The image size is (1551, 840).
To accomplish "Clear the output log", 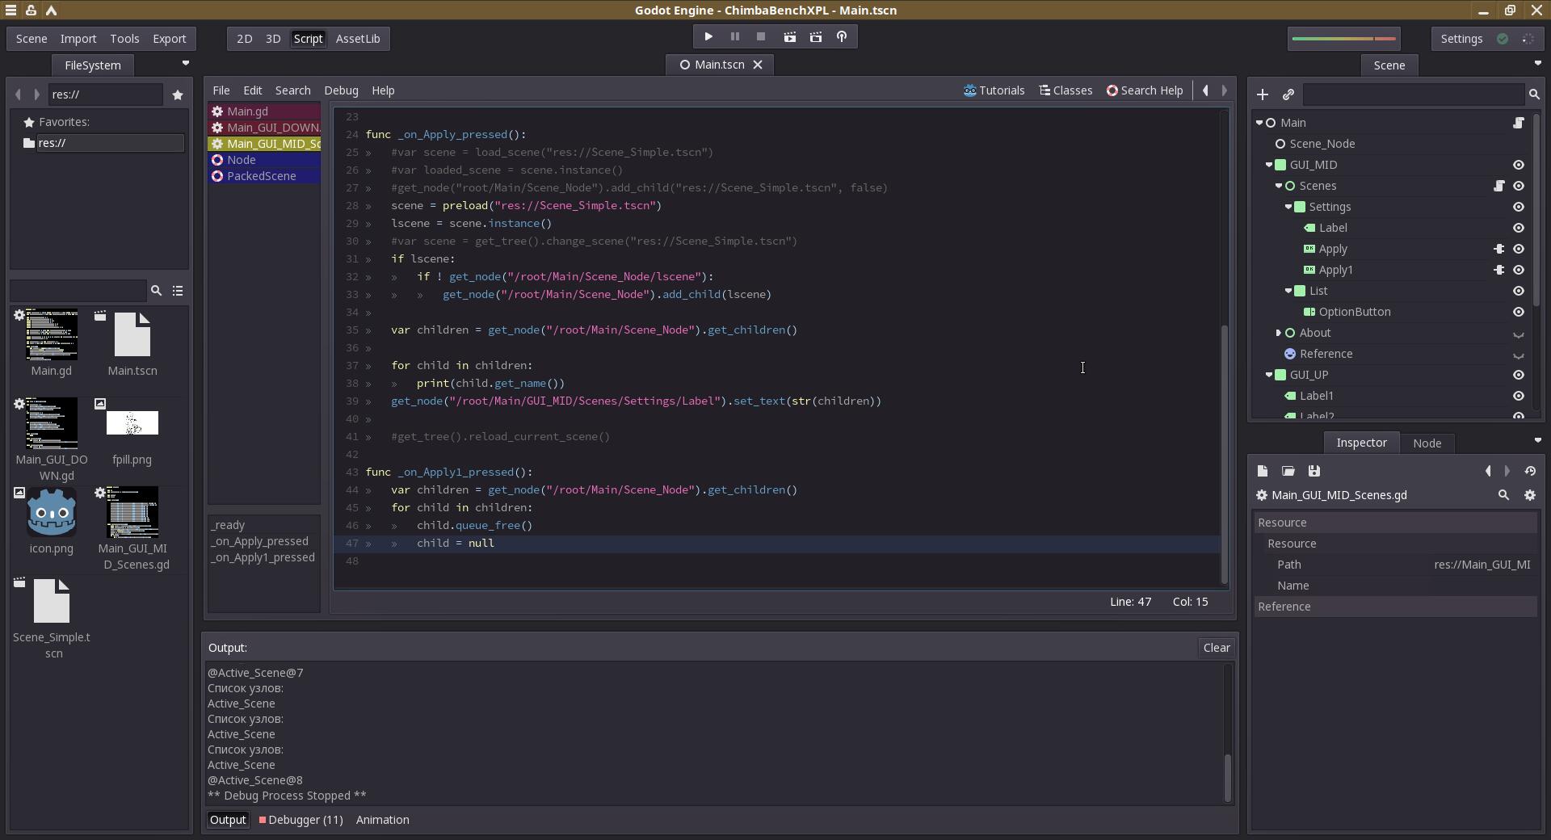I will pos(1217,648).
